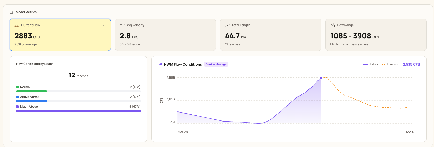Click the purple Much Above legend square

pos(17,107)
